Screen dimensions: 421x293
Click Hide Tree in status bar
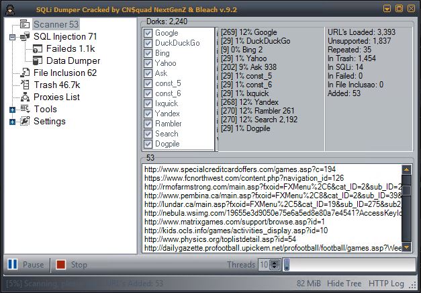point(344,284)
